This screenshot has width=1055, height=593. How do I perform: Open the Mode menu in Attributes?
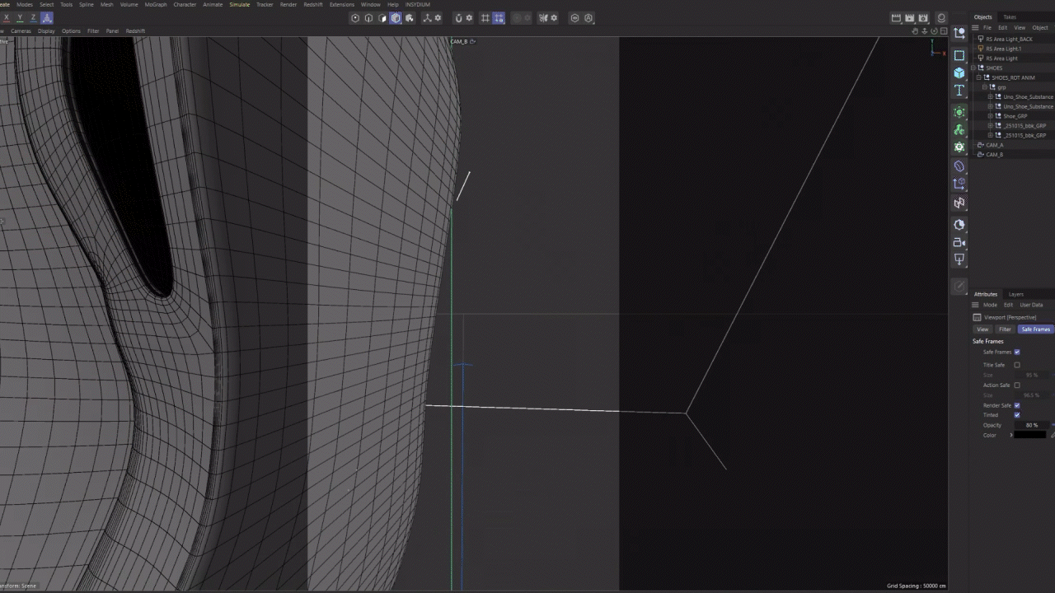tap(990, 305)
